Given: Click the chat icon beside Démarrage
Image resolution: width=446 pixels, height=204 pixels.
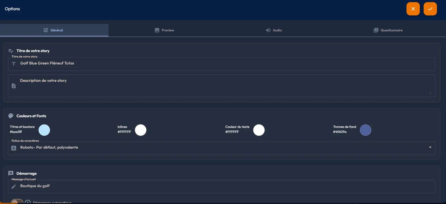Looking at the screenshot, I should tap(11, 173).
